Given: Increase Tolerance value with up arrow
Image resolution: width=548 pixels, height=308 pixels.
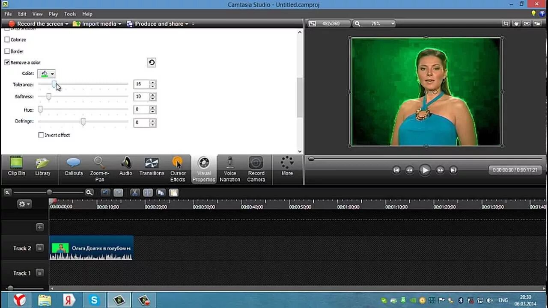Looking at the screenshot, I should pos(153,82).
